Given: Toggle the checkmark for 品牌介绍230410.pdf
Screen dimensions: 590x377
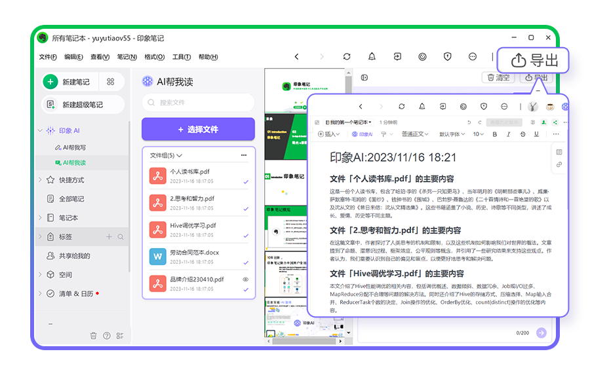Looking at the screenshot, I should point(246,289).
